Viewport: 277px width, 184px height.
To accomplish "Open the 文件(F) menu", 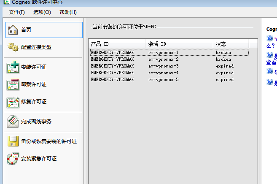I will click(x=17, y=12).
